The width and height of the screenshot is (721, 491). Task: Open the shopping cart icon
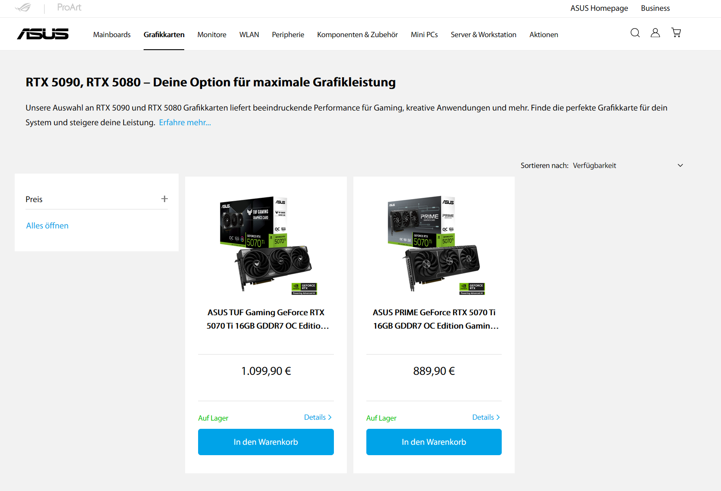tap(676, 33)
